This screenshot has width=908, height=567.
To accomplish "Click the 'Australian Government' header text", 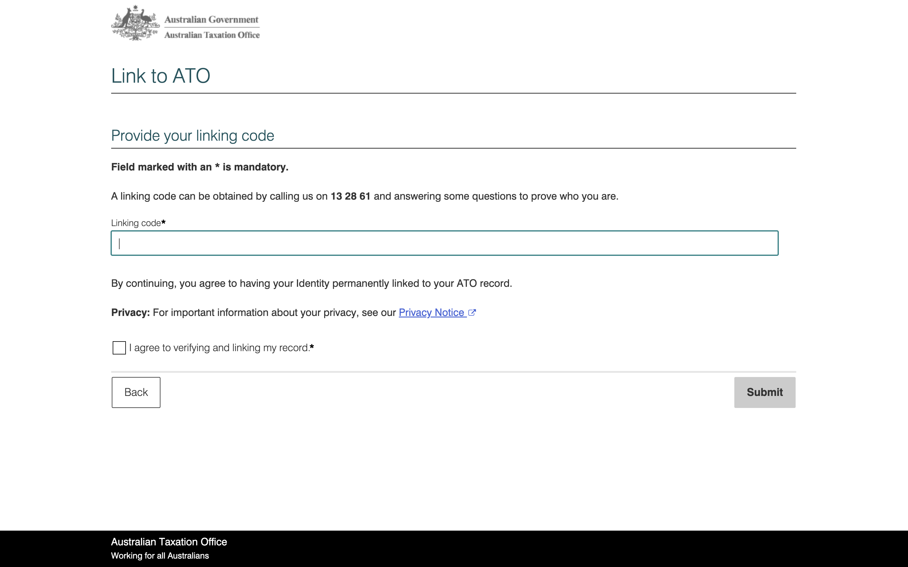I will coord(211,19).
